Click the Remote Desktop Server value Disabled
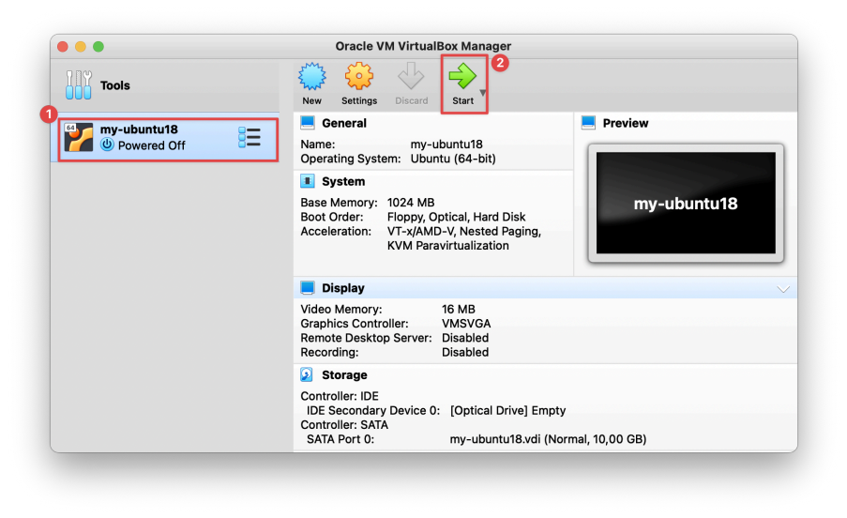Image resolution: width=847 pixels, height=518 pixels. point(465,338)
